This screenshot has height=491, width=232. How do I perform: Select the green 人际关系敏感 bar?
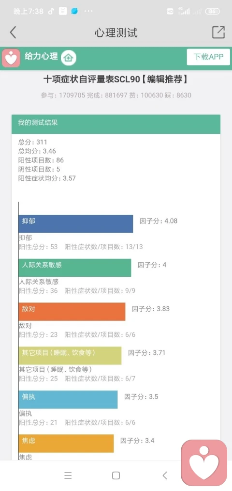point(75,268)
